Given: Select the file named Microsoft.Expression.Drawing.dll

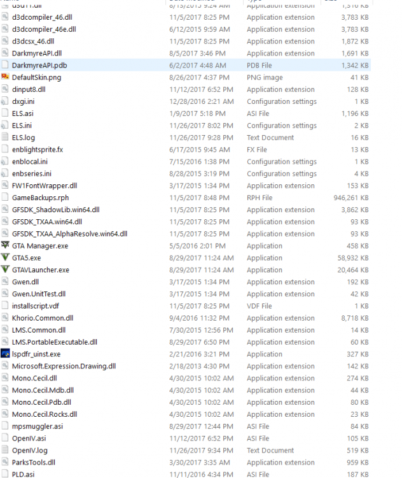Looking at the screenshot, I should click(x=64, y=366).
